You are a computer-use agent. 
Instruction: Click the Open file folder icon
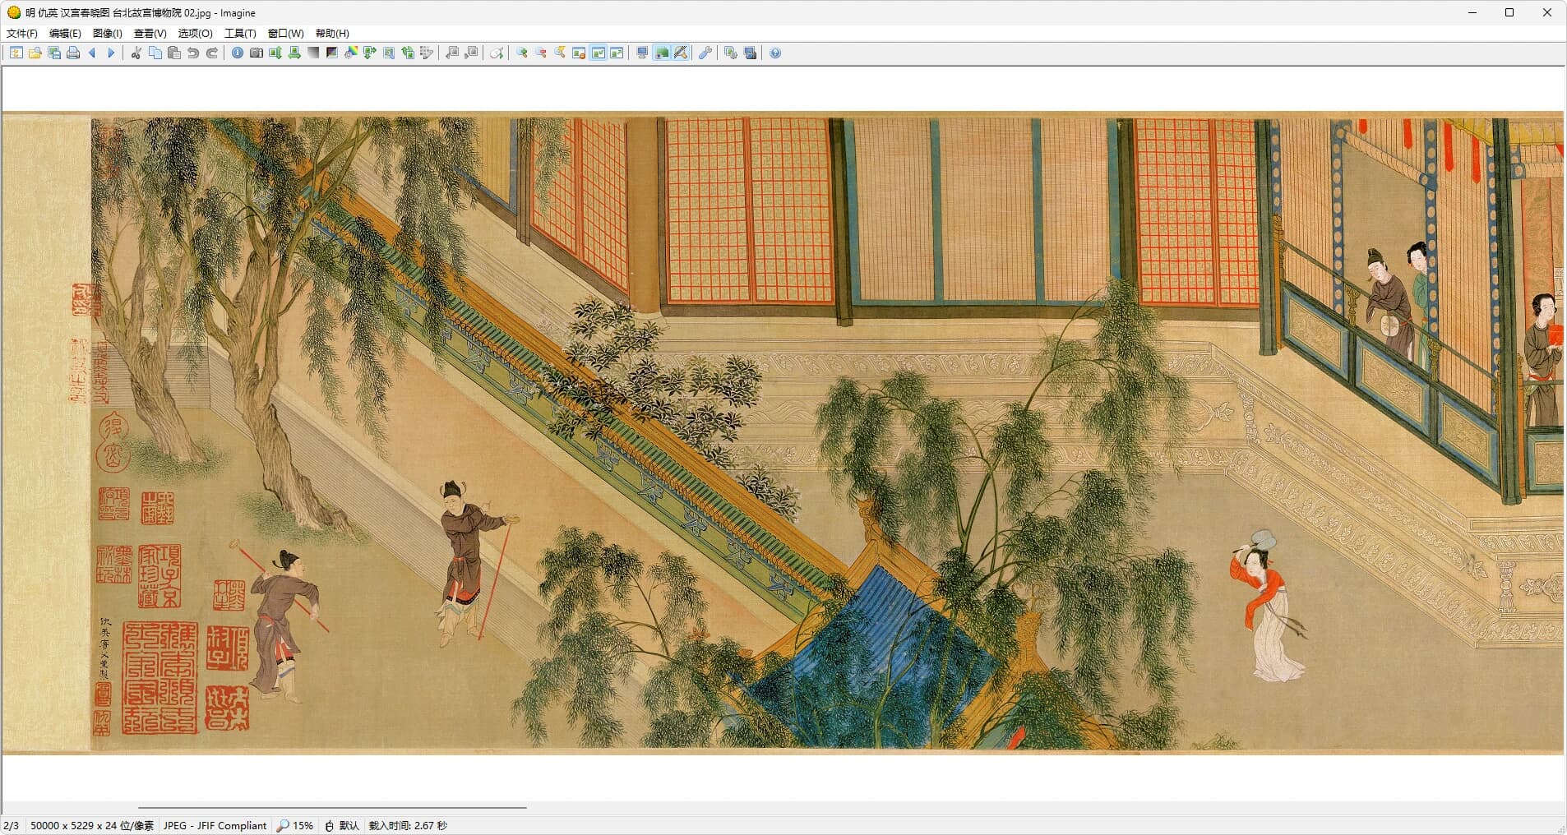(x=35, y=53)
